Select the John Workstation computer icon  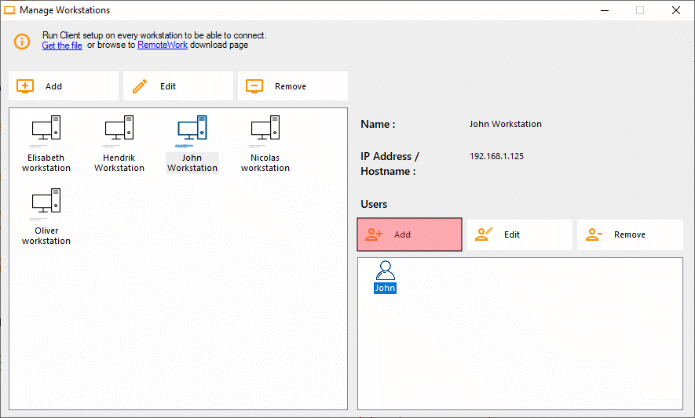click(192, 128)
